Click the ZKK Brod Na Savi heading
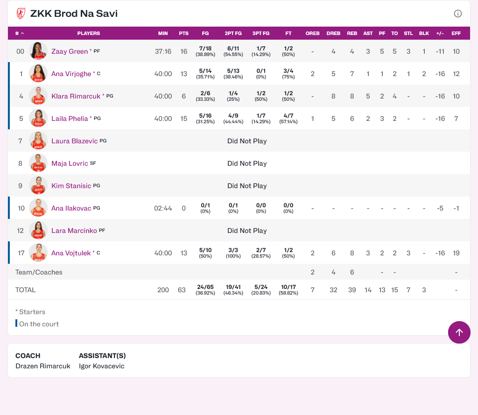478x415 pixels. point(74,14)
